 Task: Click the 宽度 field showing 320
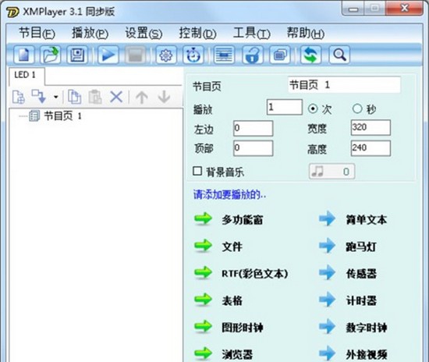[x=370, y=127]
